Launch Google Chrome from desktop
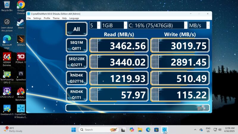The height and width of the screenshot is (134, 238). [x=21, y=7]
